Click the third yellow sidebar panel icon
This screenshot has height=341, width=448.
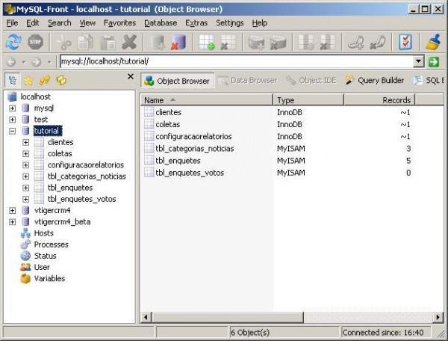(x=45, y=81)
